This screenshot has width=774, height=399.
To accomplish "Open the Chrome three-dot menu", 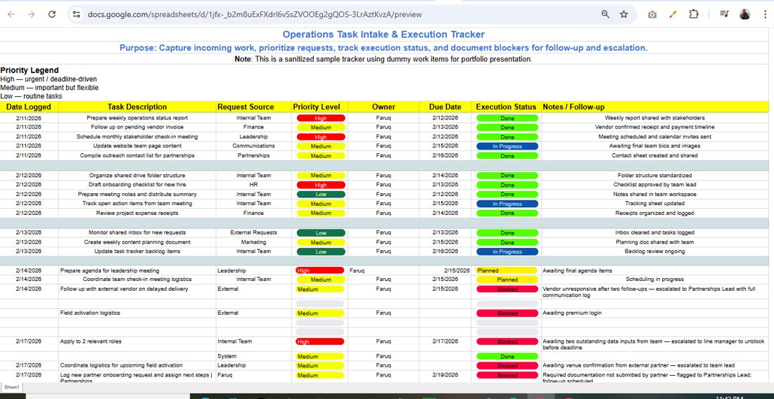I will click(x=765, y=14).
